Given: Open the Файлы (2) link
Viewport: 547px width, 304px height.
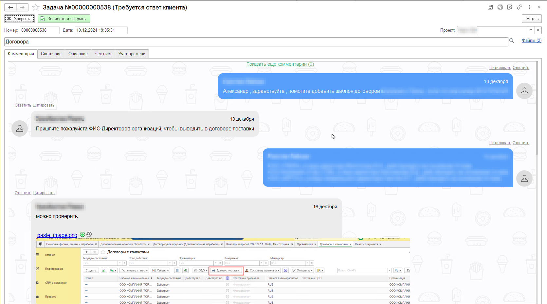Looking at the screenshot, I should [x=532, y=41].
